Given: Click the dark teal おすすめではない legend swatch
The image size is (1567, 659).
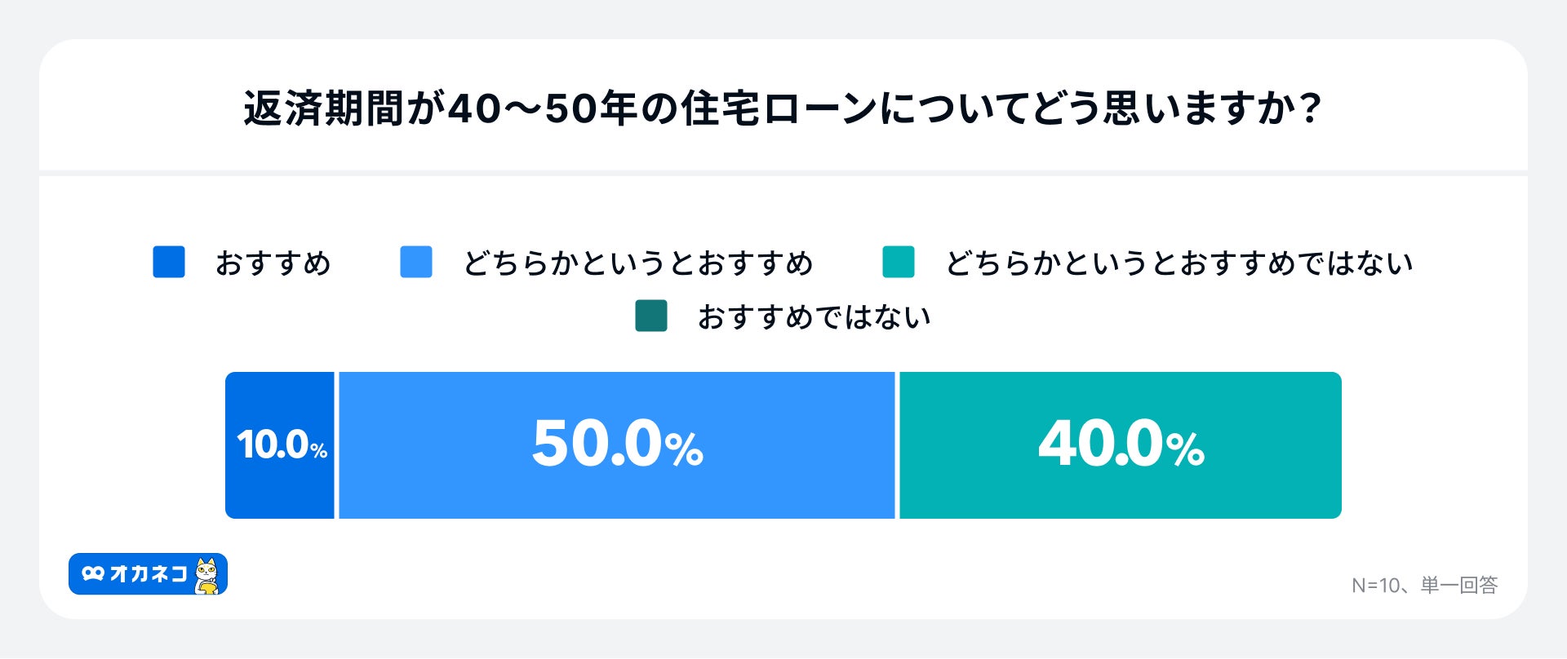Looking at the screenshot, I should [651, 316].
